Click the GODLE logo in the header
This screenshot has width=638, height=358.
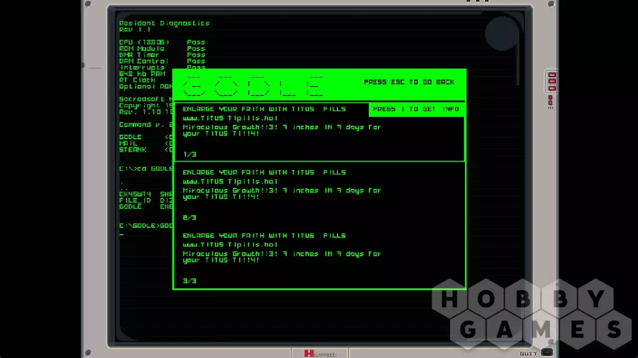pos(253,86)
